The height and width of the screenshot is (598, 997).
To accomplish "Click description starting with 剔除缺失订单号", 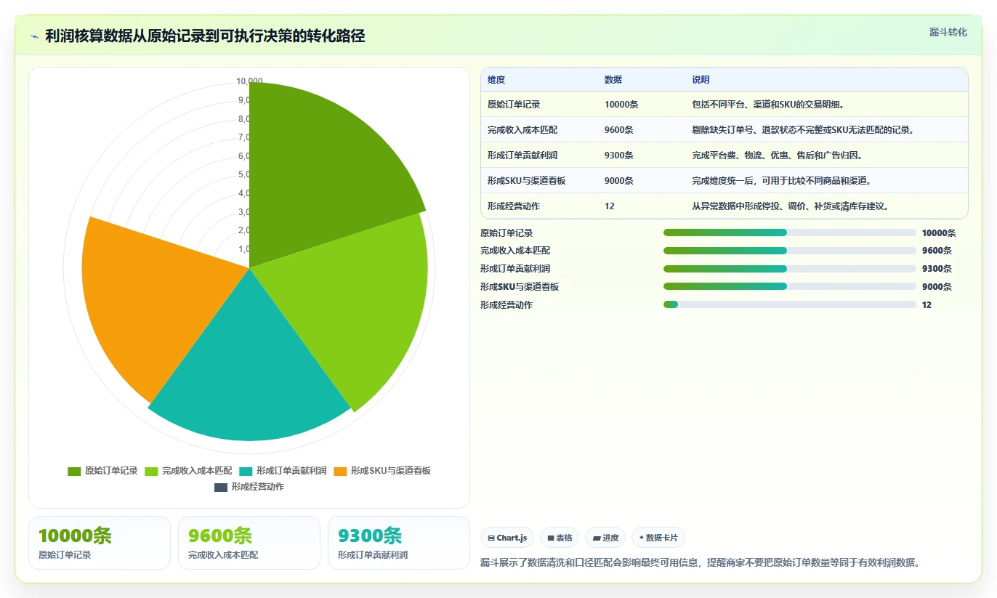I will tap(803, 130).
